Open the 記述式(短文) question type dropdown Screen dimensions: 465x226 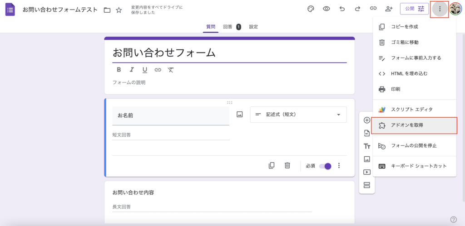coord(298,115)
